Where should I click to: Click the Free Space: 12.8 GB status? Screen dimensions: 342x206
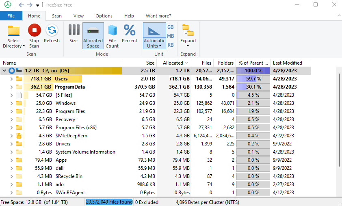[34, 202]
